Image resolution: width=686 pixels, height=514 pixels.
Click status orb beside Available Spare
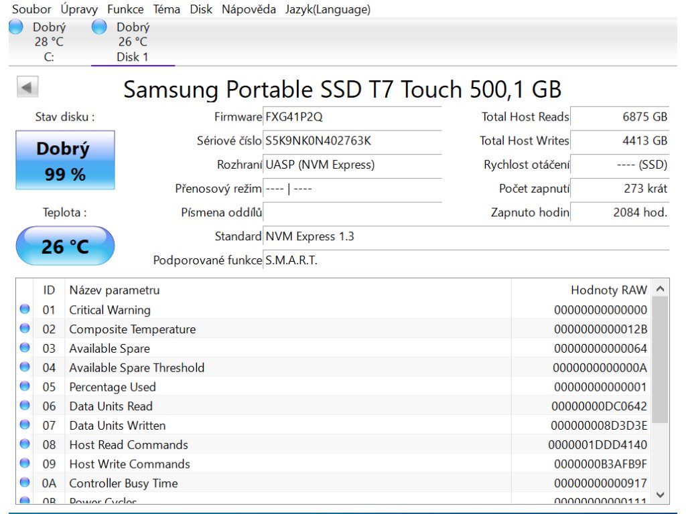(x=25, y=348)
